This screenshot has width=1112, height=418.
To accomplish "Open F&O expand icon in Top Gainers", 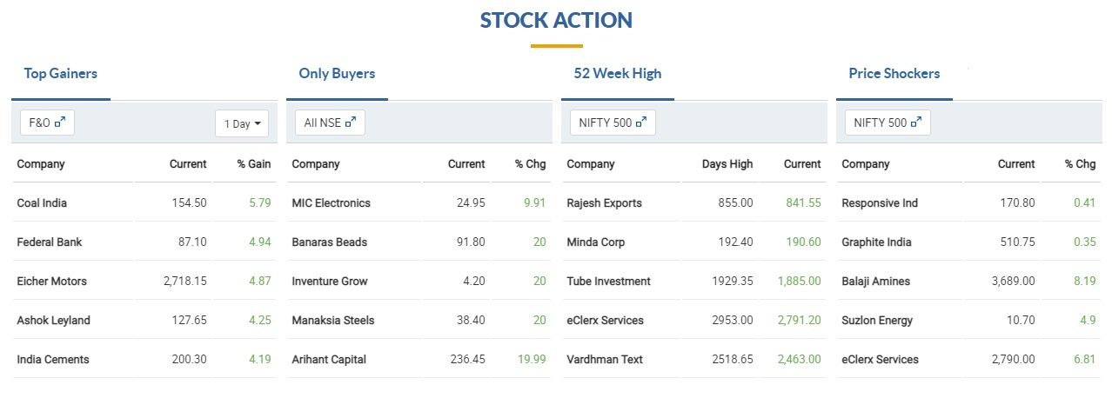I will [x=60, y=123].
